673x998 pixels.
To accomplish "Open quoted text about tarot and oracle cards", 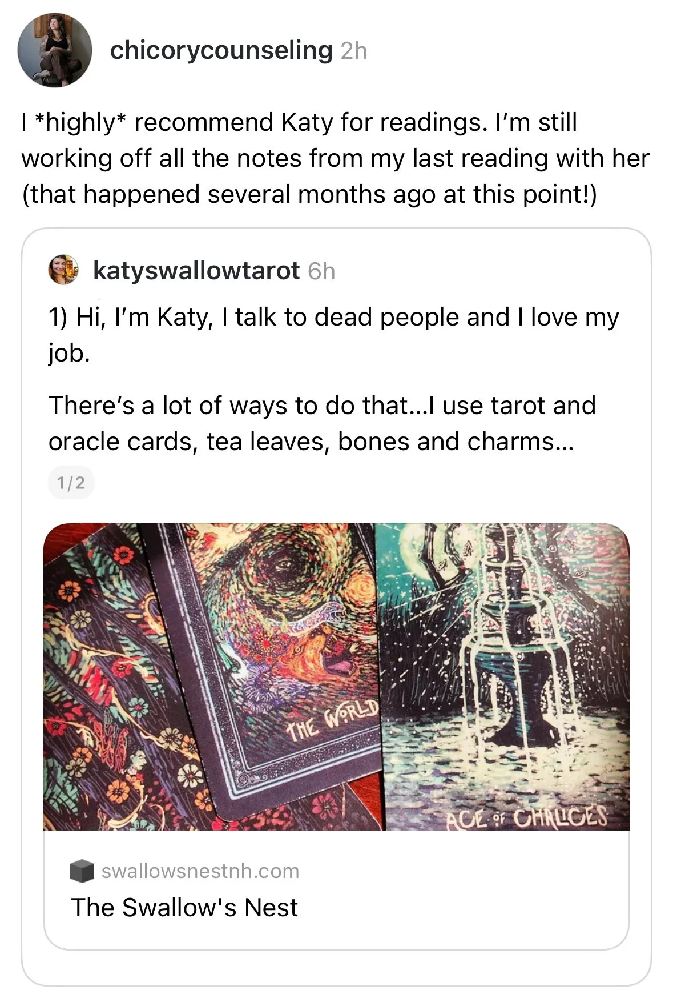I will (x=322, y=423).
